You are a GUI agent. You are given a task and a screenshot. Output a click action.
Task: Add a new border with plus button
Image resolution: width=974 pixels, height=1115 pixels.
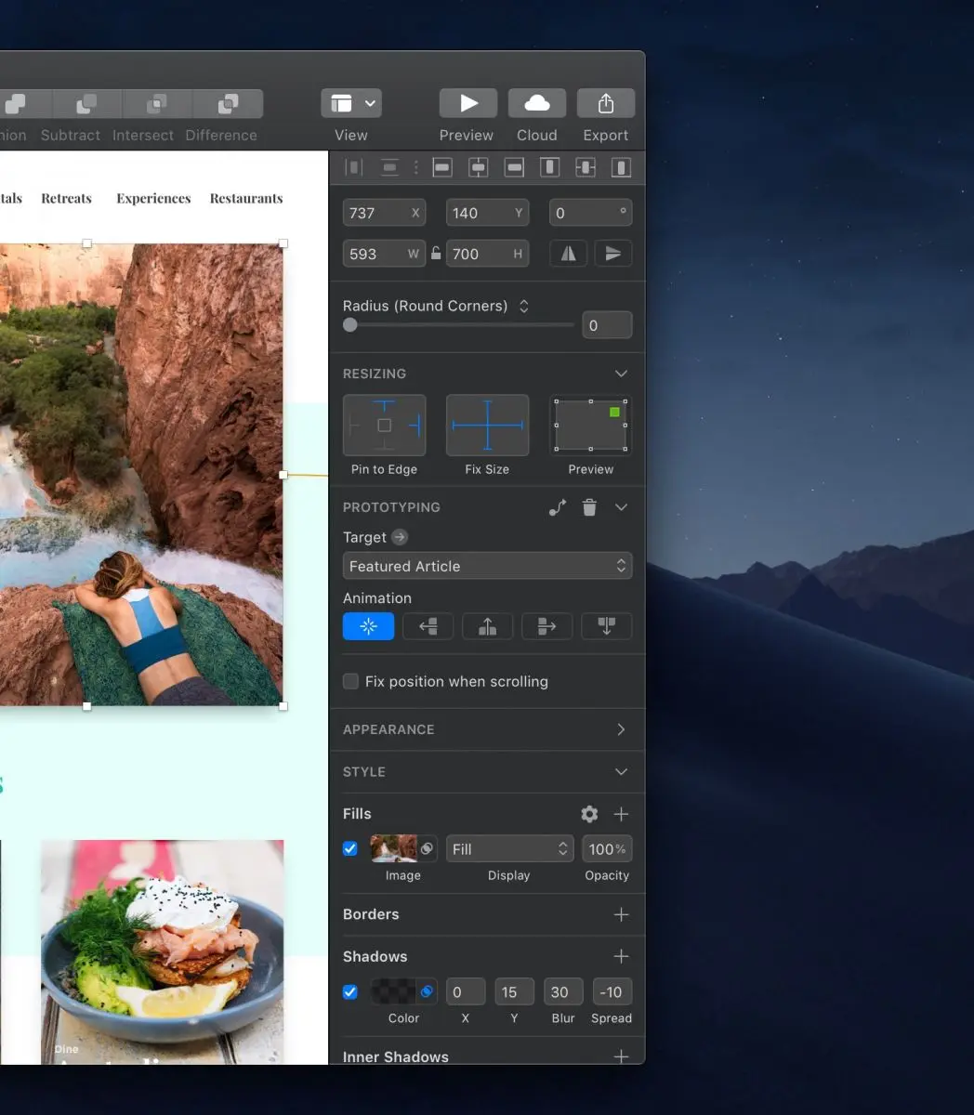click(x=621, y=914)
